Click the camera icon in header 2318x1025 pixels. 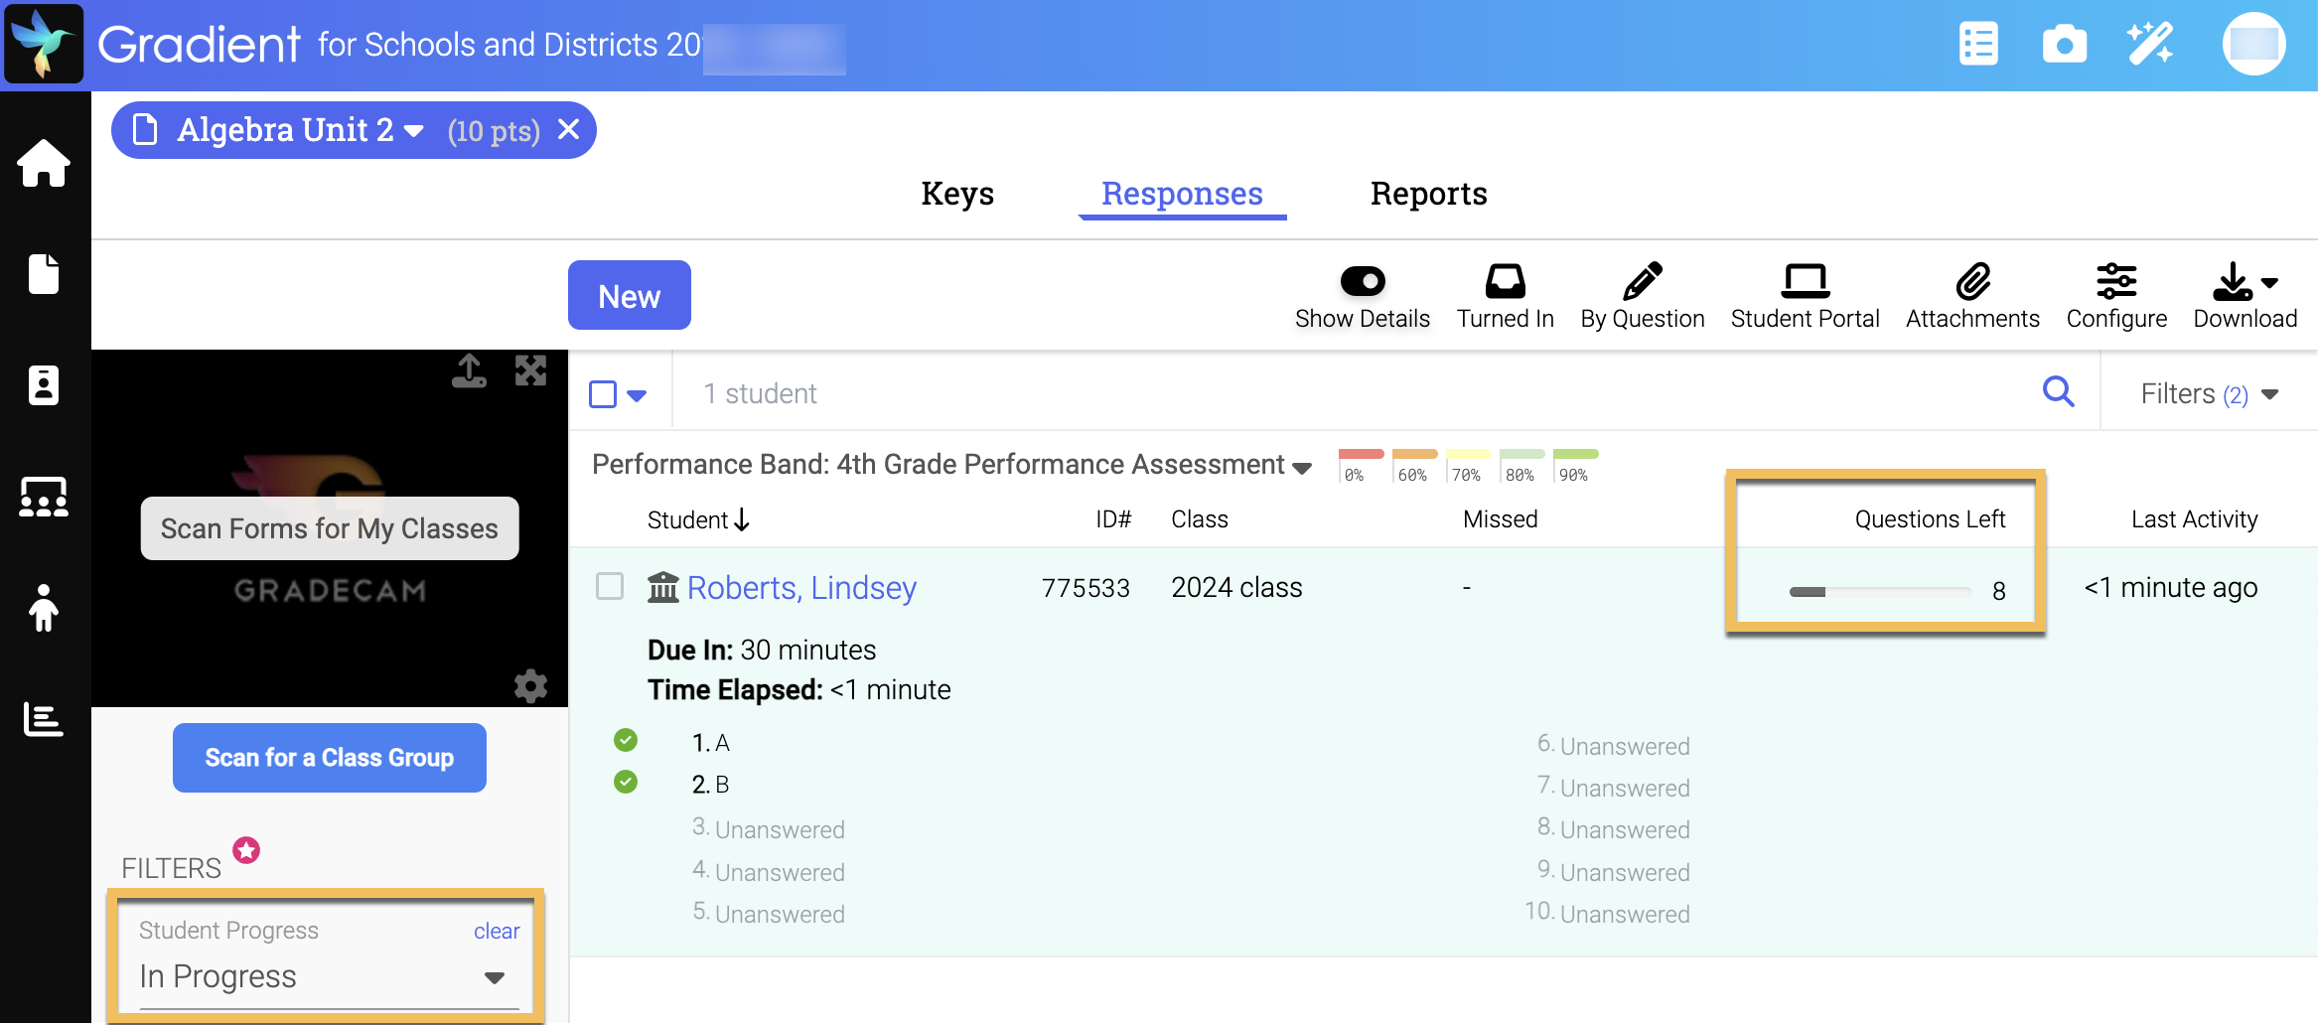(x=2064, y=45)
